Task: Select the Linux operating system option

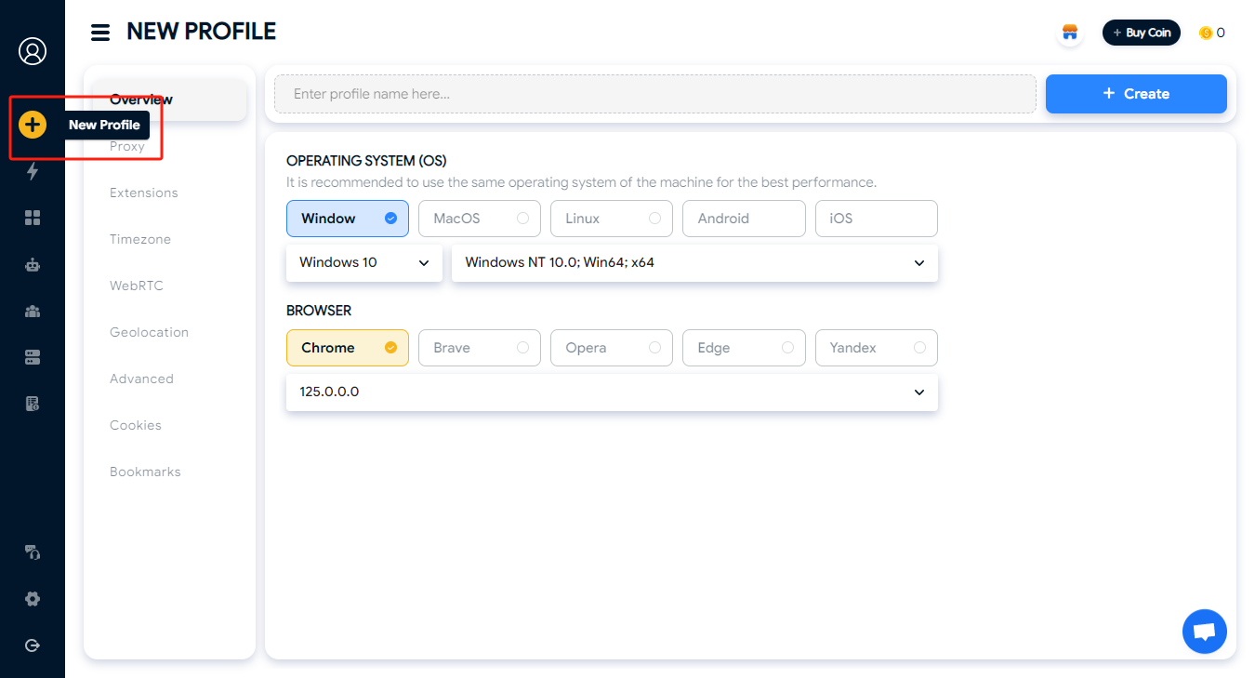Action: click(612, 219)
